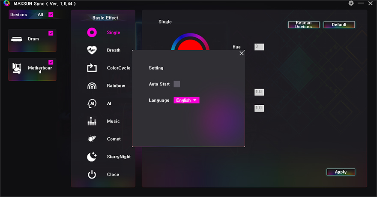
Task: Click the Comet icon
Action: point(92,139)
